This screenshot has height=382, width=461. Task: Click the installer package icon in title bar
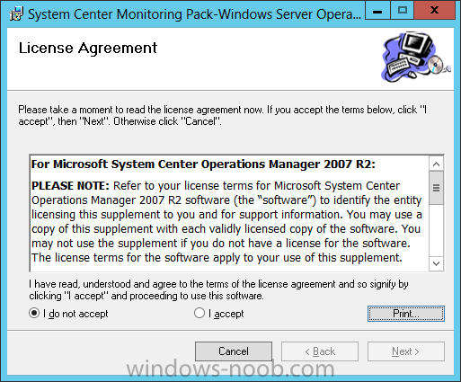[x=16, y=13]
